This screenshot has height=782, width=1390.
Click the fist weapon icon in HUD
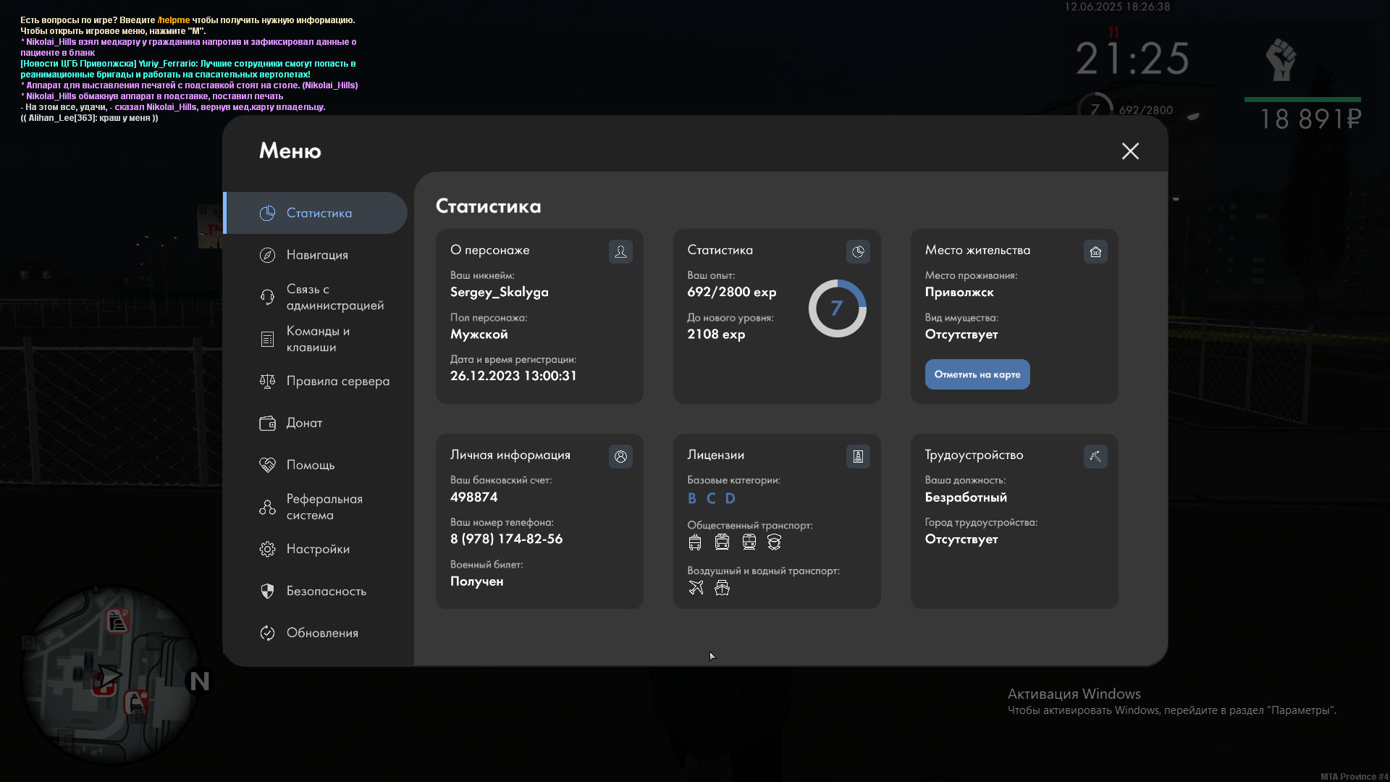[1281, 59]
